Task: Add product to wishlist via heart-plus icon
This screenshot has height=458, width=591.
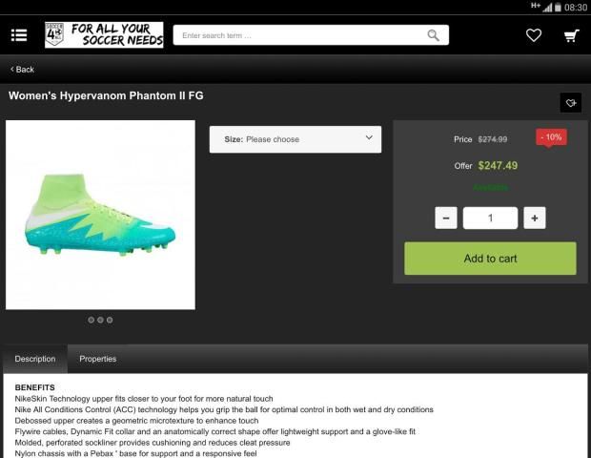Action: (571, 103)
